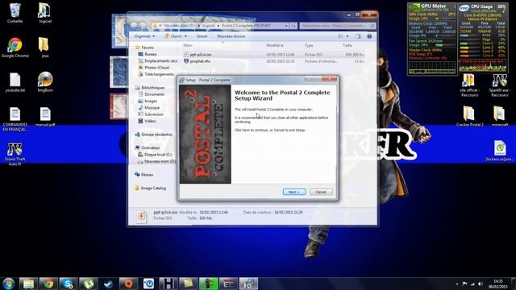Select the Corbeille desktop icon
The image size is (516, 290).
pyautogui.click(x=15, y=13)
